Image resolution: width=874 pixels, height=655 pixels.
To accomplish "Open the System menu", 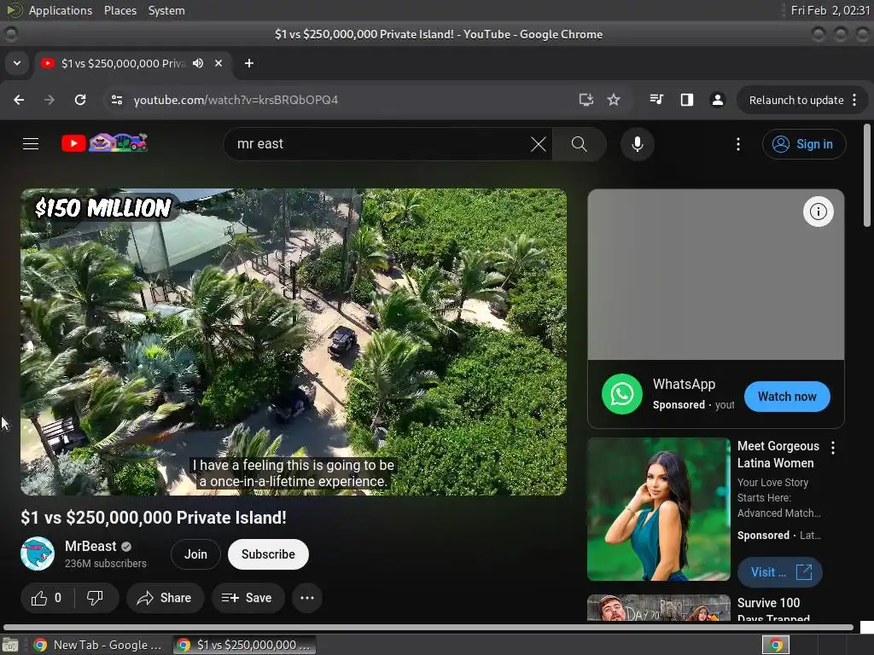I will pyautogui.click(x=166, y=10).
